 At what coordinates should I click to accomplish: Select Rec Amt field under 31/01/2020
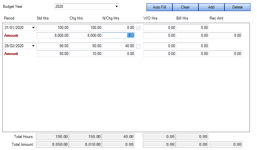pos(225,35)
